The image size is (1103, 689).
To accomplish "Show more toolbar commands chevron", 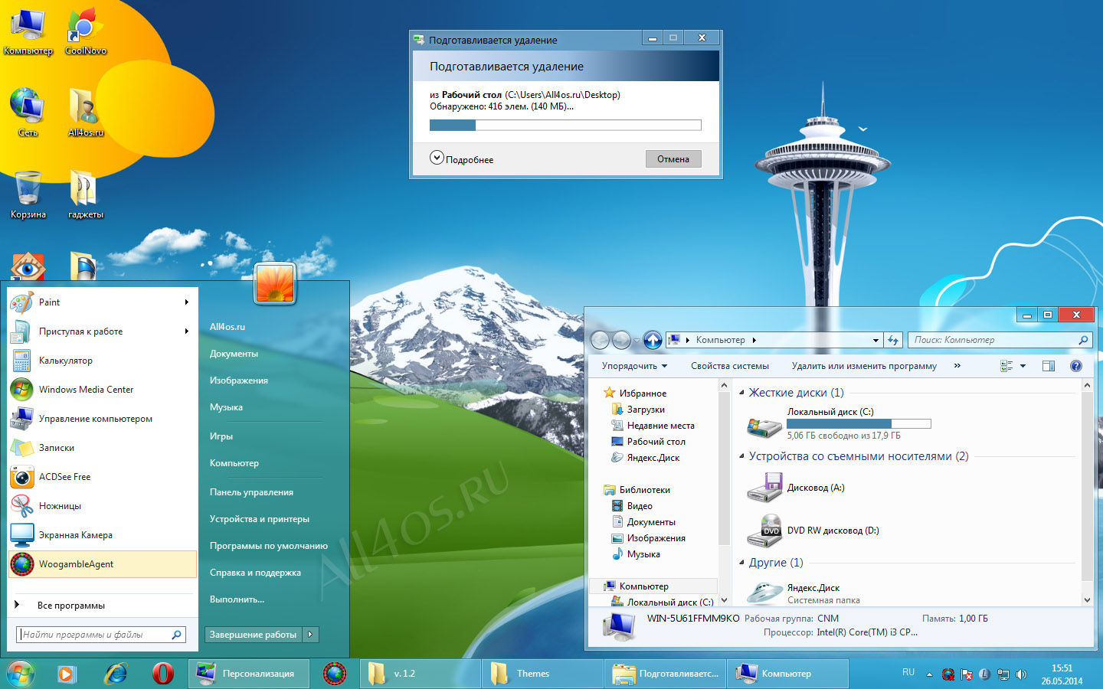I will point(957,366).
